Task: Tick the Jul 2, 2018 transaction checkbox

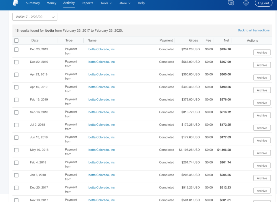Action: 16,125
